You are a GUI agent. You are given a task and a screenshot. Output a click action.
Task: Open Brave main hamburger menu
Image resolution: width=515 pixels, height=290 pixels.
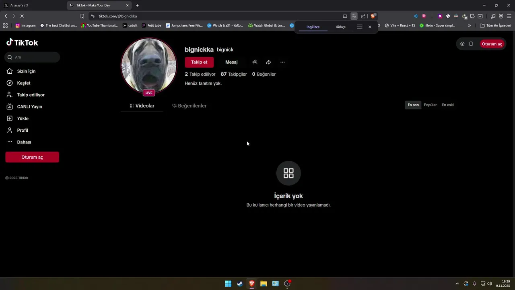(509, 16)
